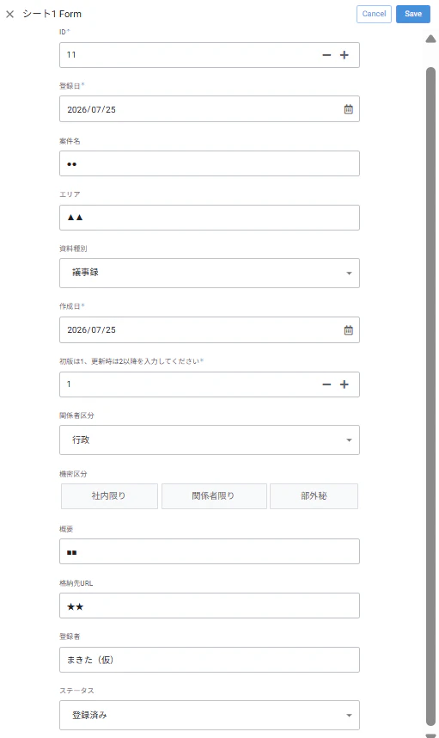Viewport: 439px width, 738px height.
Task: Open the calendar picker for 作成日
Action: [x=348, y=330]
